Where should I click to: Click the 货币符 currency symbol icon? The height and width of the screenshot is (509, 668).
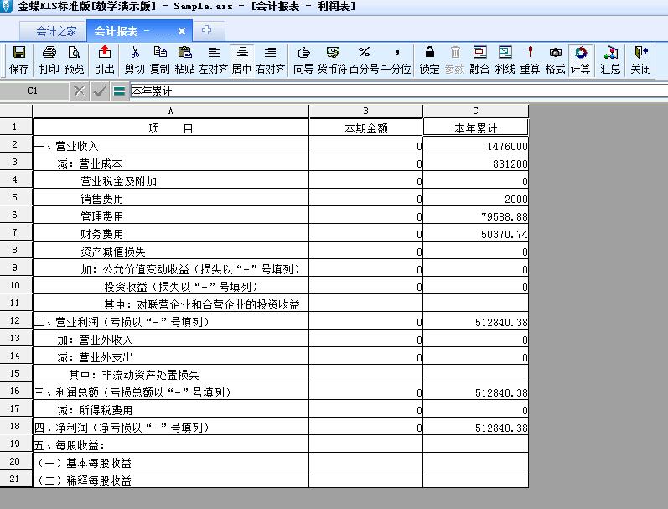(333, 60)
